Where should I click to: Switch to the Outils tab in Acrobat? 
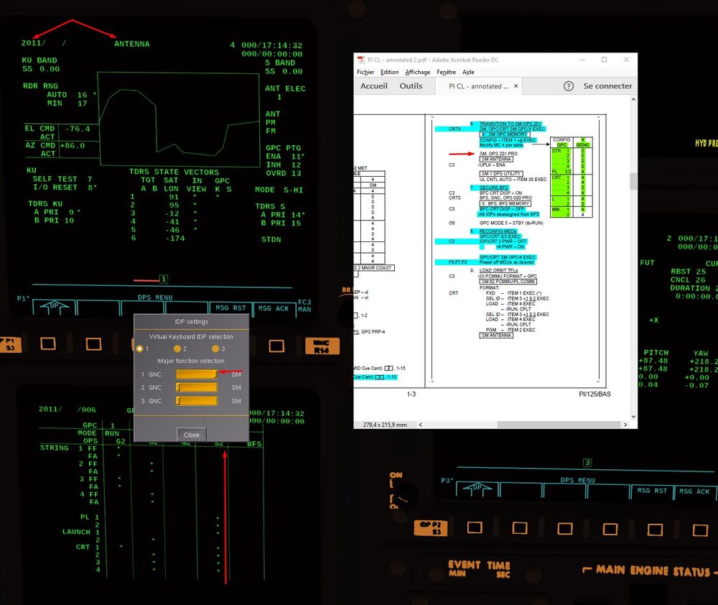pyautogui.click(x=411, y=86)
